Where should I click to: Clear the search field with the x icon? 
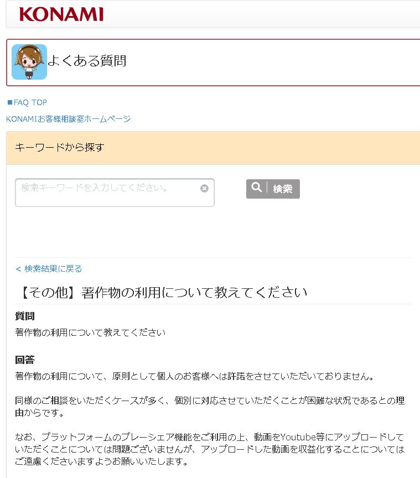[x=204, y=189]
